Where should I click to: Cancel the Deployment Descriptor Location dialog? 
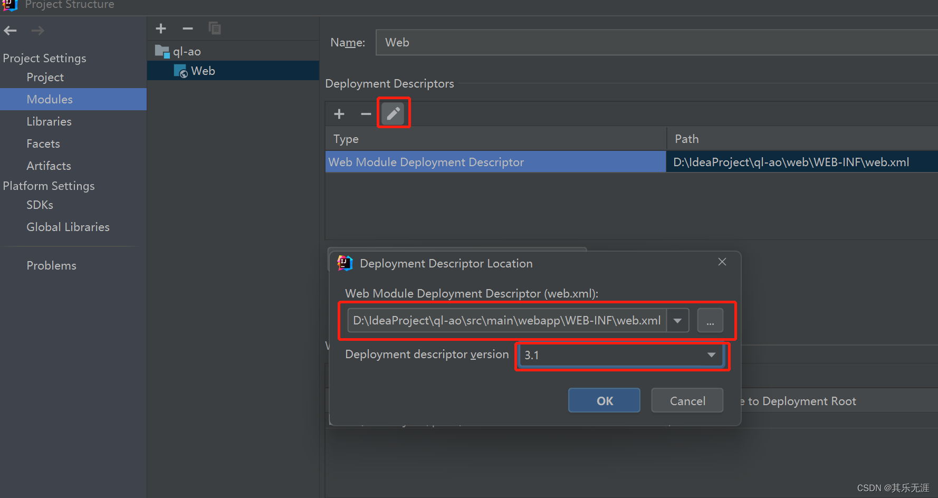pos(687,400)
